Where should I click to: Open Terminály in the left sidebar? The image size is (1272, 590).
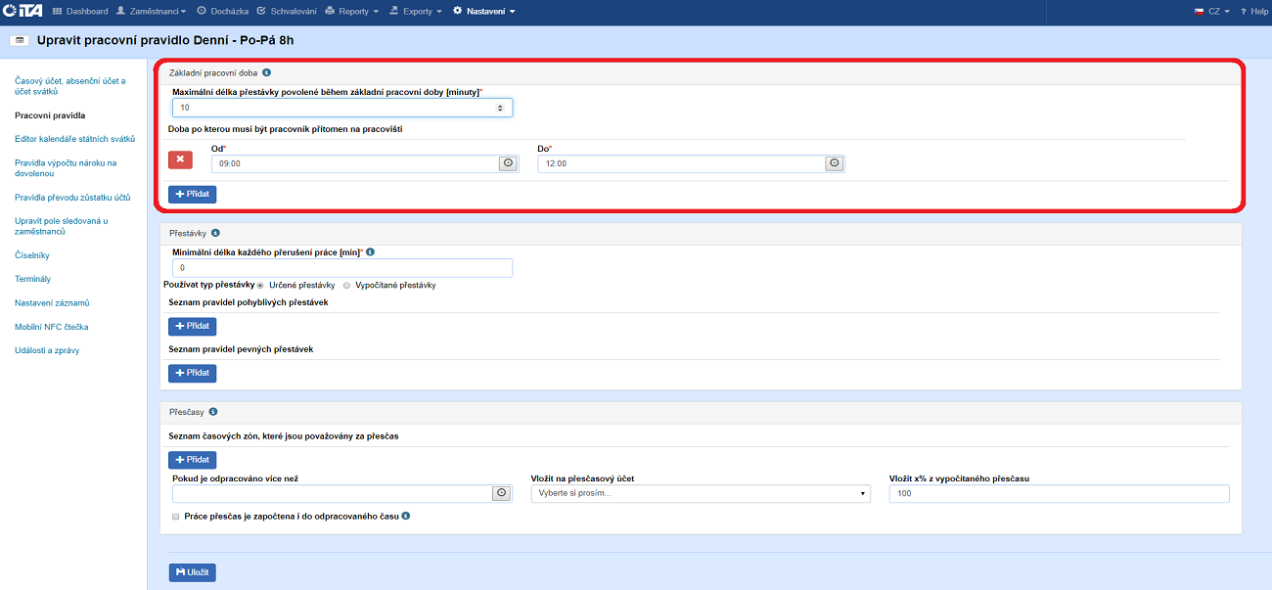pos(32,279)
